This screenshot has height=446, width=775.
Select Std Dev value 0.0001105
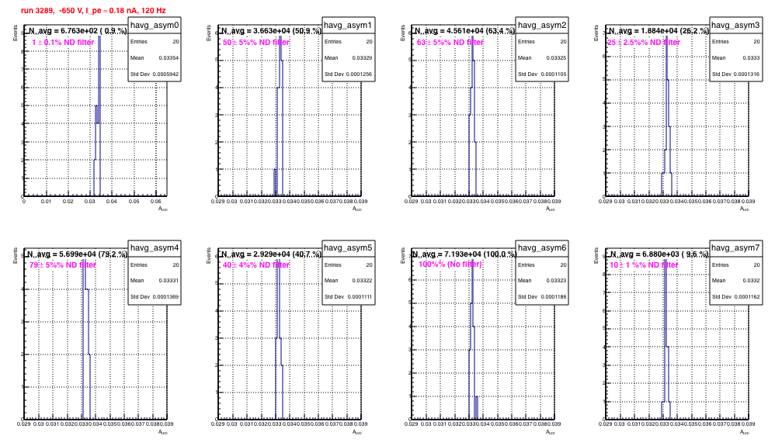[553, 74]
